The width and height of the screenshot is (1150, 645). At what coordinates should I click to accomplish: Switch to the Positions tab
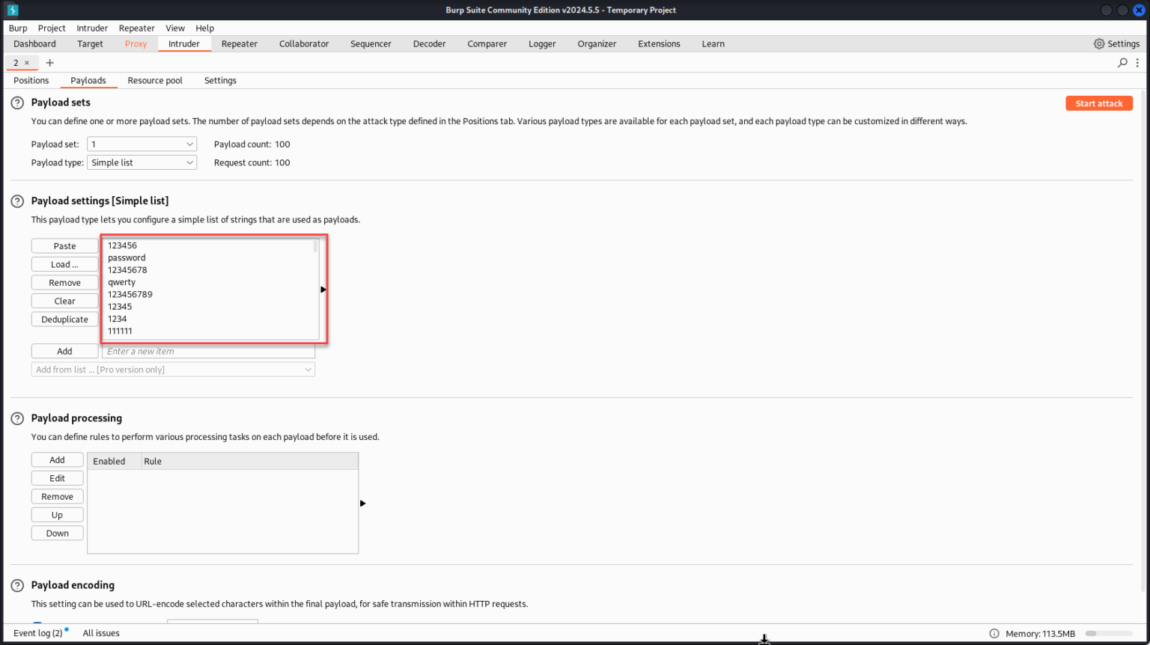pyautogui.click(x=31, y=80)
